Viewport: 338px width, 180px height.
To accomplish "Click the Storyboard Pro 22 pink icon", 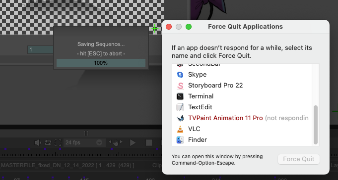I will (x=180, y=86).
